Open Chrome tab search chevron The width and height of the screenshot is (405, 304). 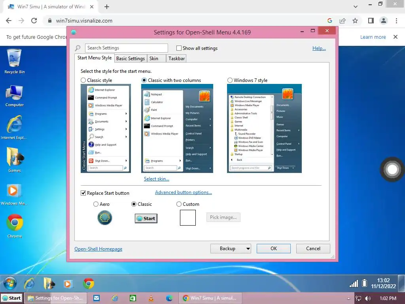tap(356, 7)
